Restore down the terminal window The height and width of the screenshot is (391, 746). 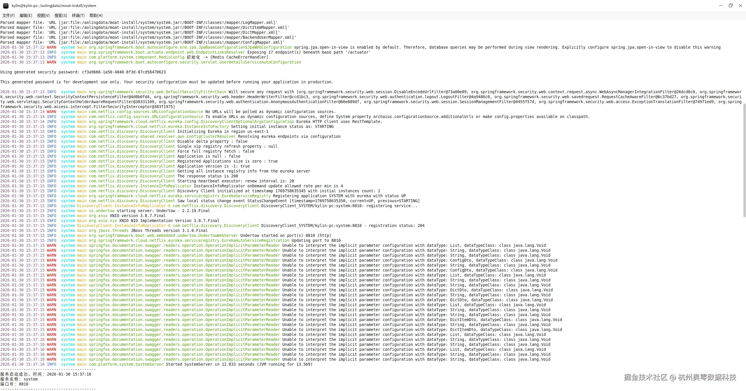pos(731,6)
